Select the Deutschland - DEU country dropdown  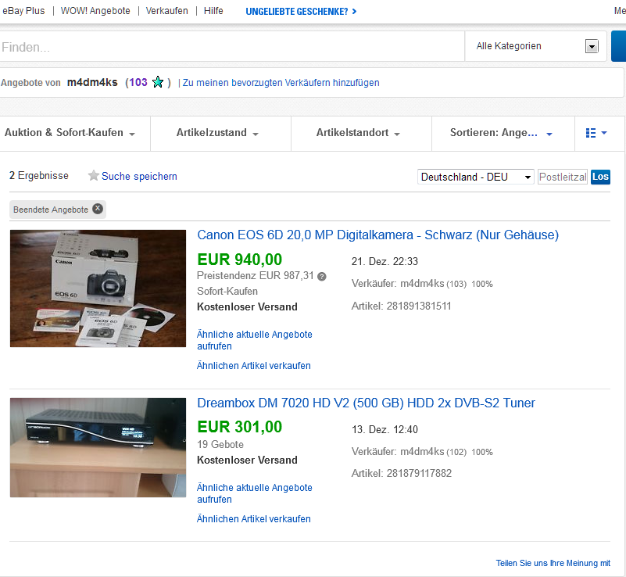coord(476,177)
